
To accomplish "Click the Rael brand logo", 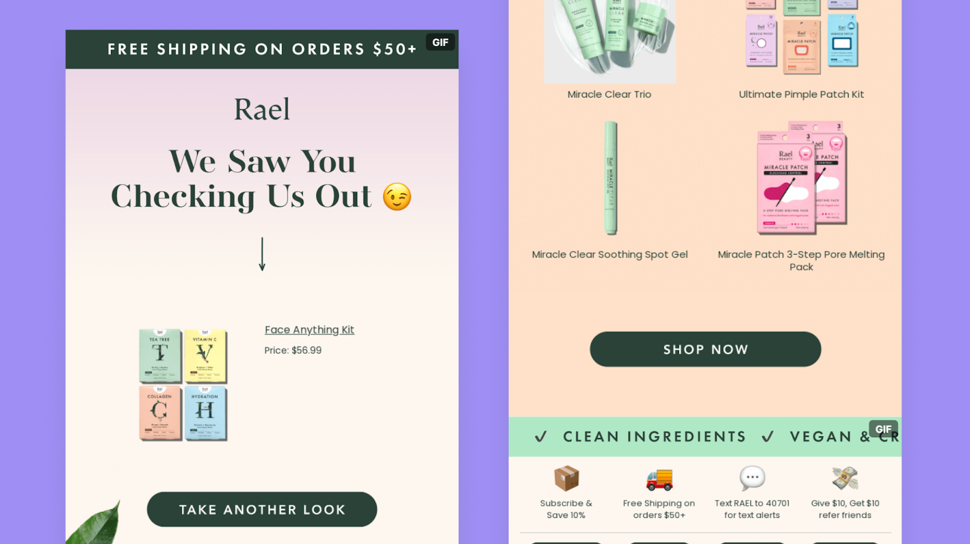I will click(262, 110).
